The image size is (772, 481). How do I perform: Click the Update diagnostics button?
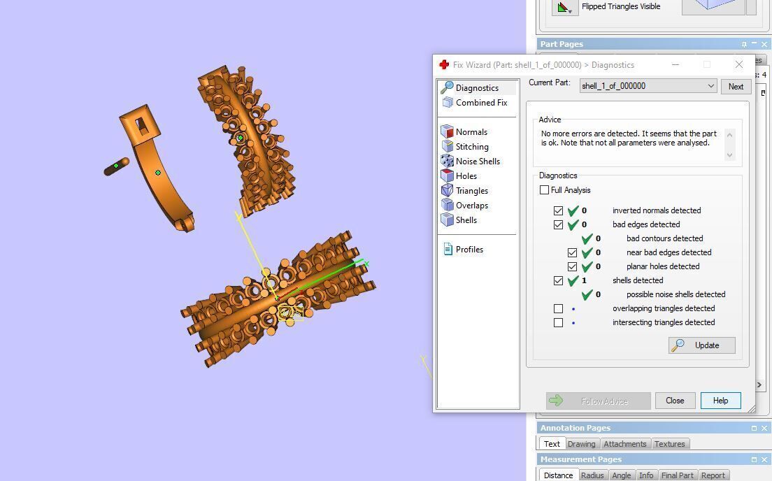tap(701, 345)
